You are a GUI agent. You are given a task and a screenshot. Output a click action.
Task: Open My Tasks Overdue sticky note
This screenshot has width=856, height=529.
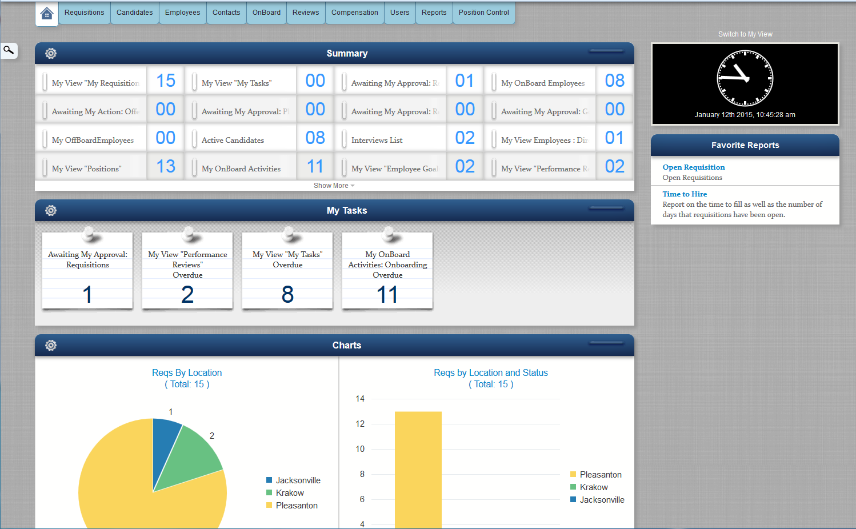pos(287,270)
